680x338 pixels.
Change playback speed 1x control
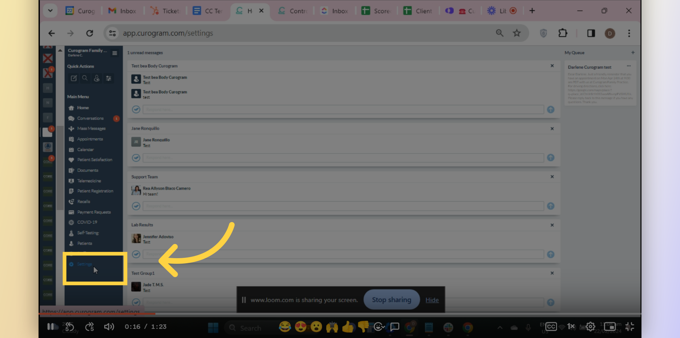click(x=571, y=326)
